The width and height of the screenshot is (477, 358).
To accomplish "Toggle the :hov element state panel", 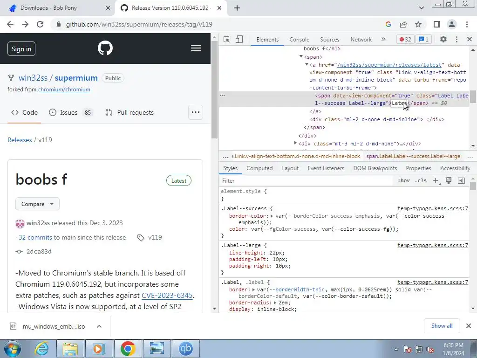I will click(x=404, y=181).
